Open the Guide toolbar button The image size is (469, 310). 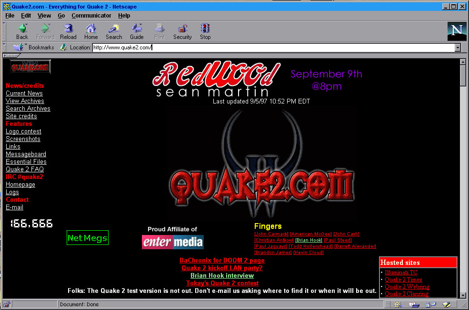pyautogui.click(x=137, y=32)
